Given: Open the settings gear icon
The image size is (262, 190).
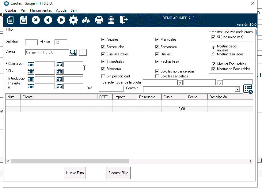Looking at the screenshot, I should tap(74, 20).
